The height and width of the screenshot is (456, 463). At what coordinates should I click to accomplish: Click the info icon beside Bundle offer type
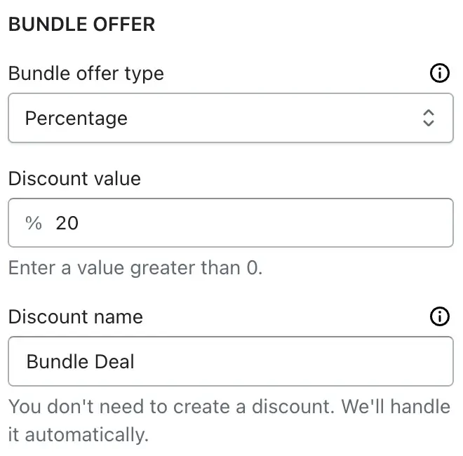point(439,73)
